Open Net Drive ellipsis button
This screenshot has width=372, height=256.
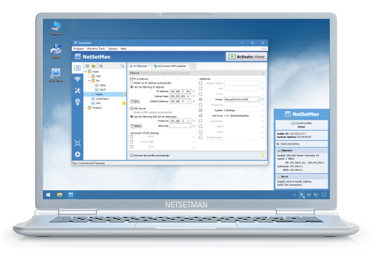click(263, 116)
